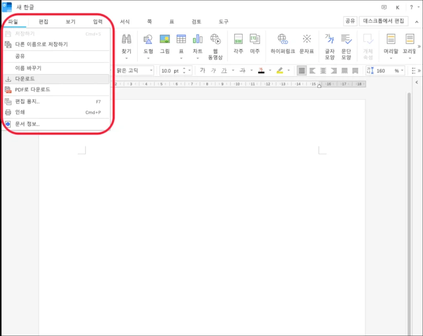Align paragraph to the right
Screen dimensions: 423x336
coord(334,71)
